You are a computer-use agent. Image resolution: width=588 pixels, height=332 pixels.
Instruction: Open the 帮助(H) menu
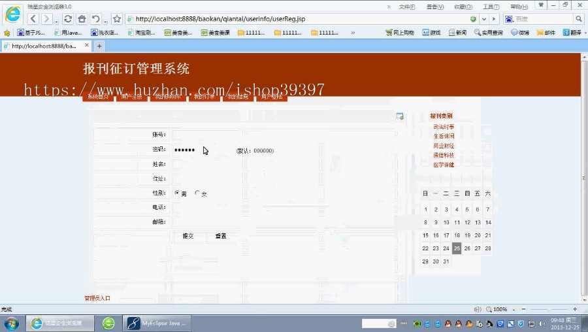coord(519,7)
